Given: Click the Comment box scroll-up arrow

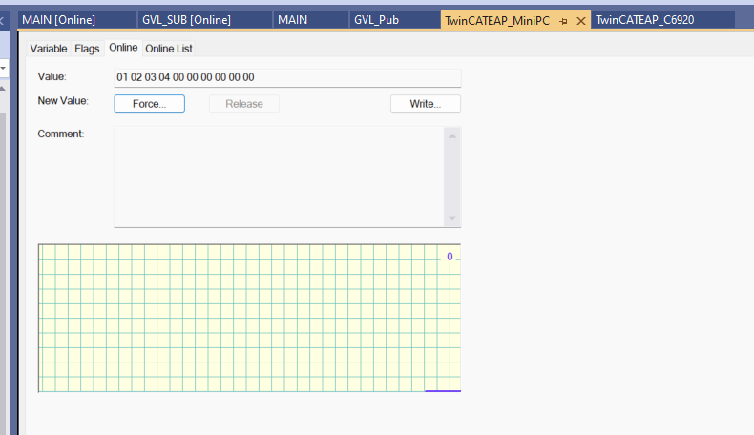Looking at the screenshot, I should 452,136.
